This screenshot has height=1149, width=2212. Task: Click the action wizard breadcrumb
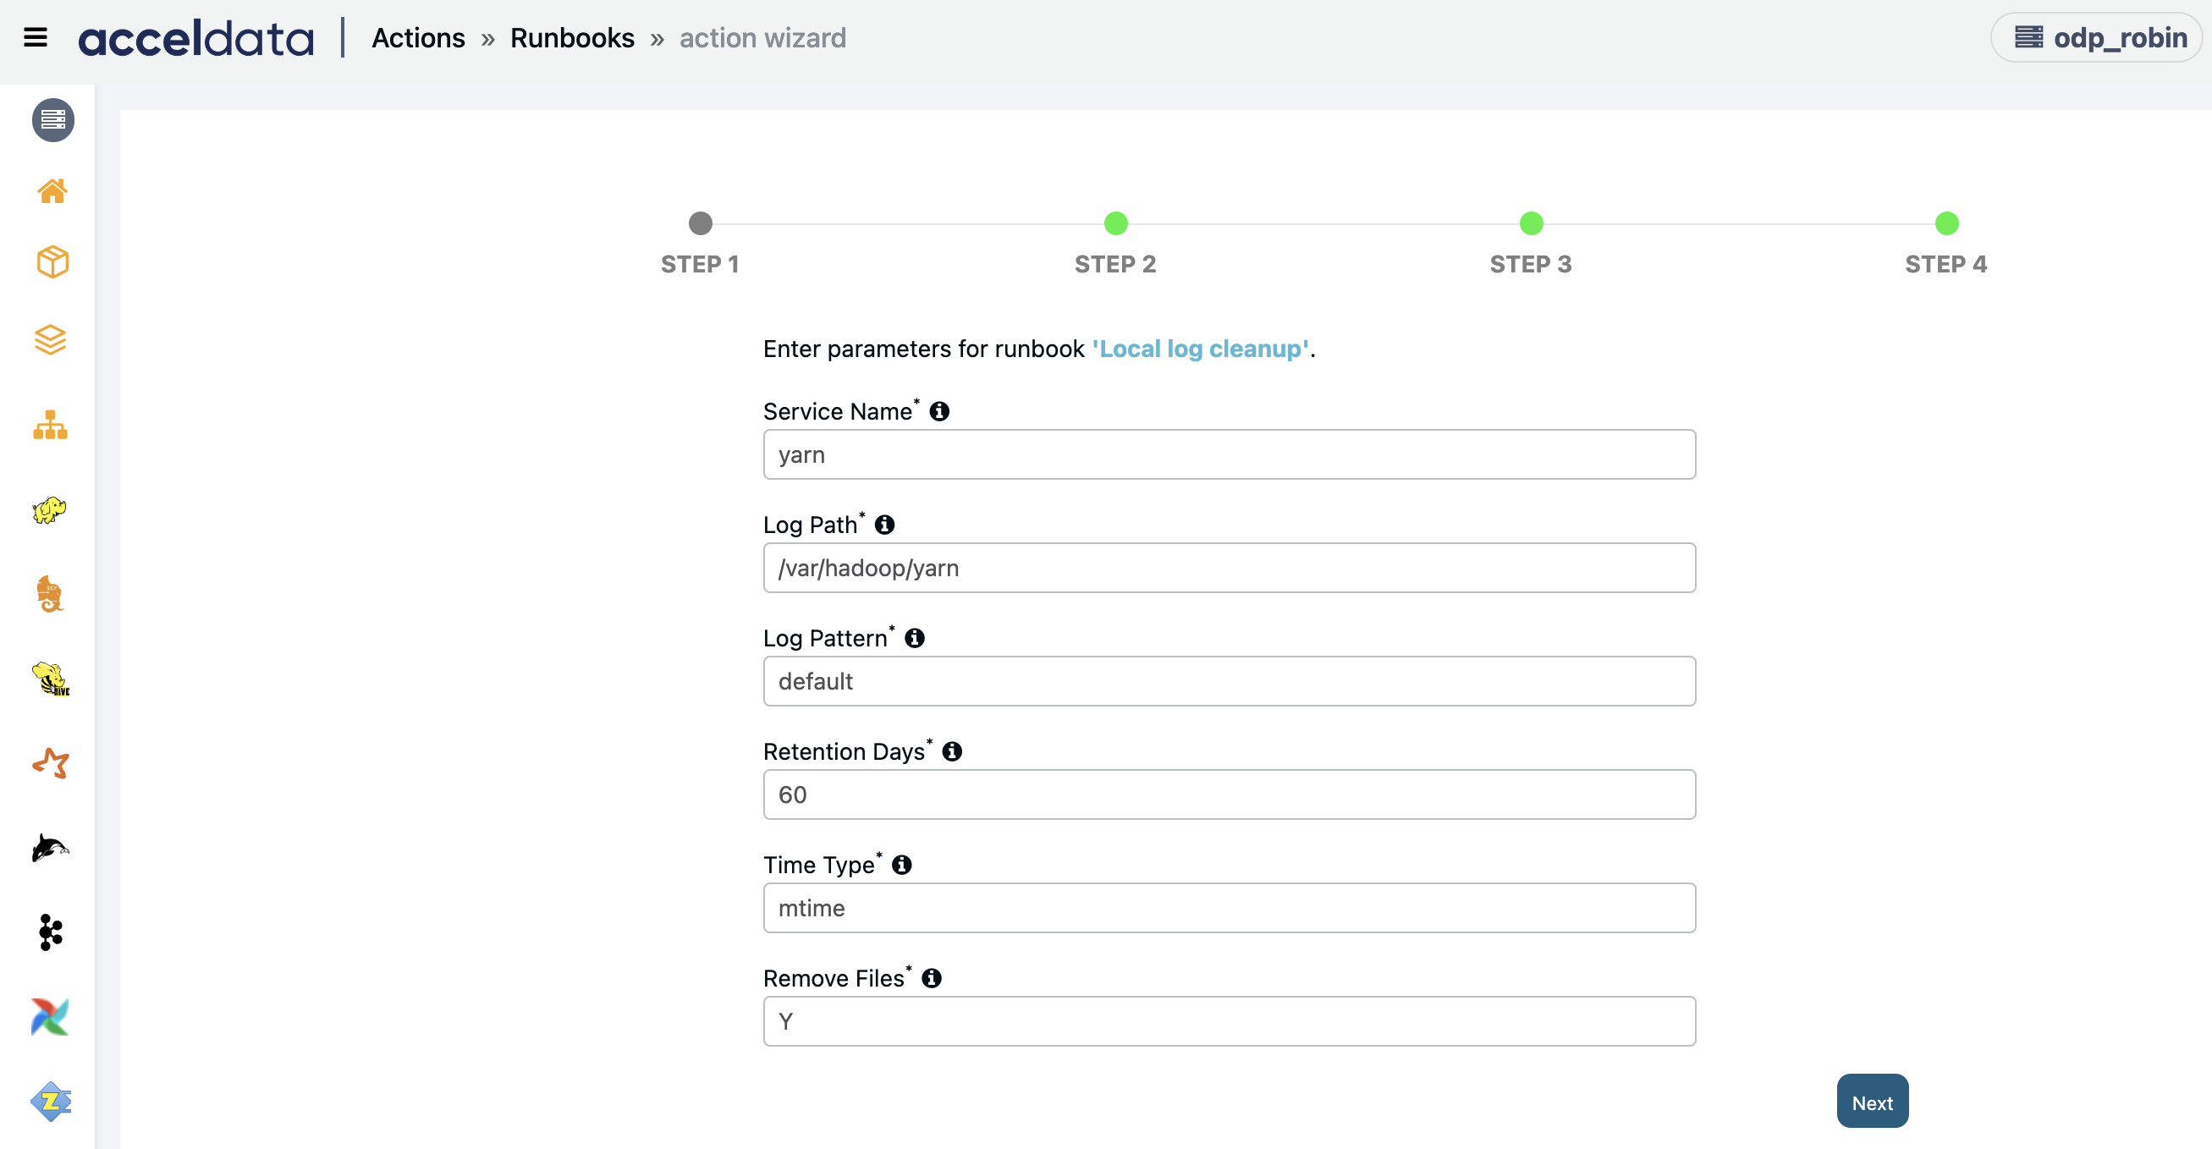click(x=762, y=38)
